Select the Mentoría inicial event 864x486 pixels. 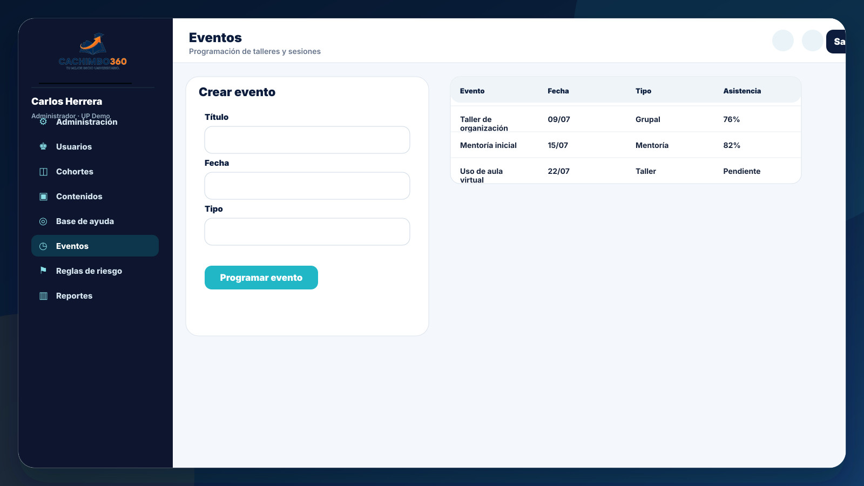pyautogui.click(x=626, y=145)
